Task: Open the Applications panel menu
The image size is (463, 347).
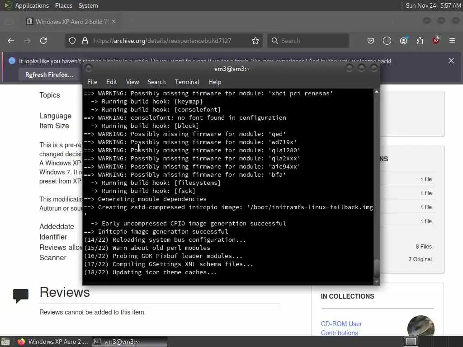Action: click(32, 5)
